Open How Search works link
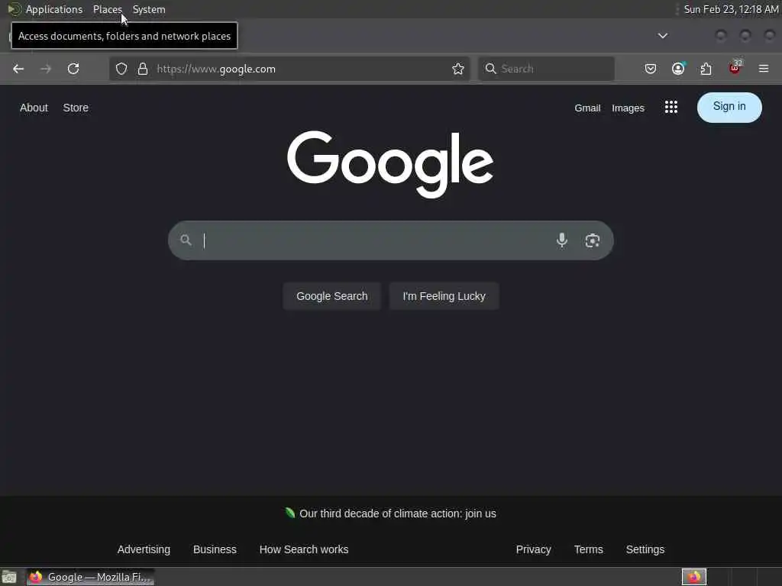The width and height of the screenshot is (782, 586). pyautogui.click(x=304, y=549)
